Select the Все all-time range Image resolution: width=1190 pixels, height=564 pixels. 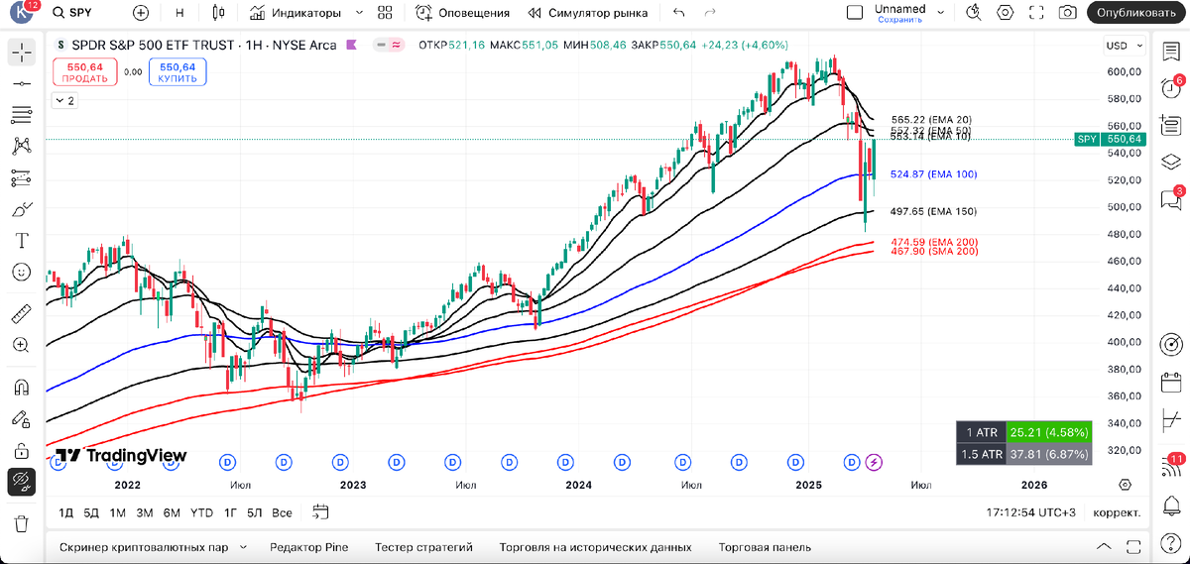coord(282,512)
